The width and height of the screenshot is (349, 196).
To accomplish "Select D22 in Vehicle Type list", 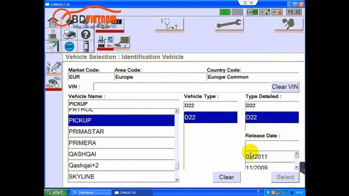I will pos(210,118).
